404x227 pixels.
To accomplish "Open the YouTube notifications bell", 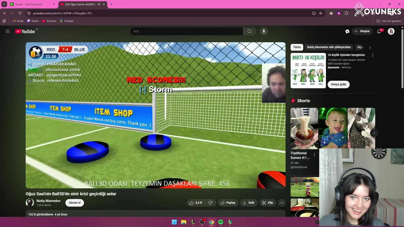I will click(x=379, y=31).
